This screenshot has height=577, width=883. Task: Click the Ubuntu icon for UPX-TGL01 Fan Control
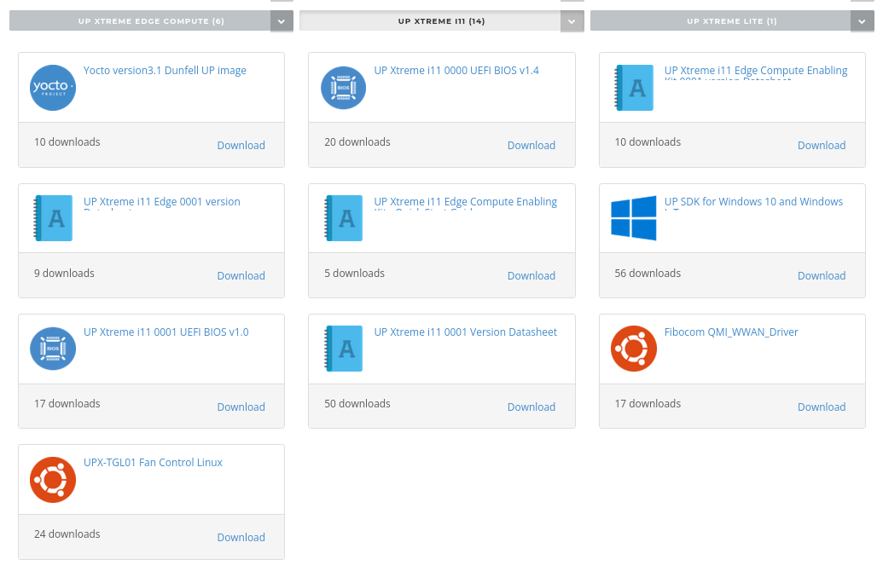(x=53, y=480)
